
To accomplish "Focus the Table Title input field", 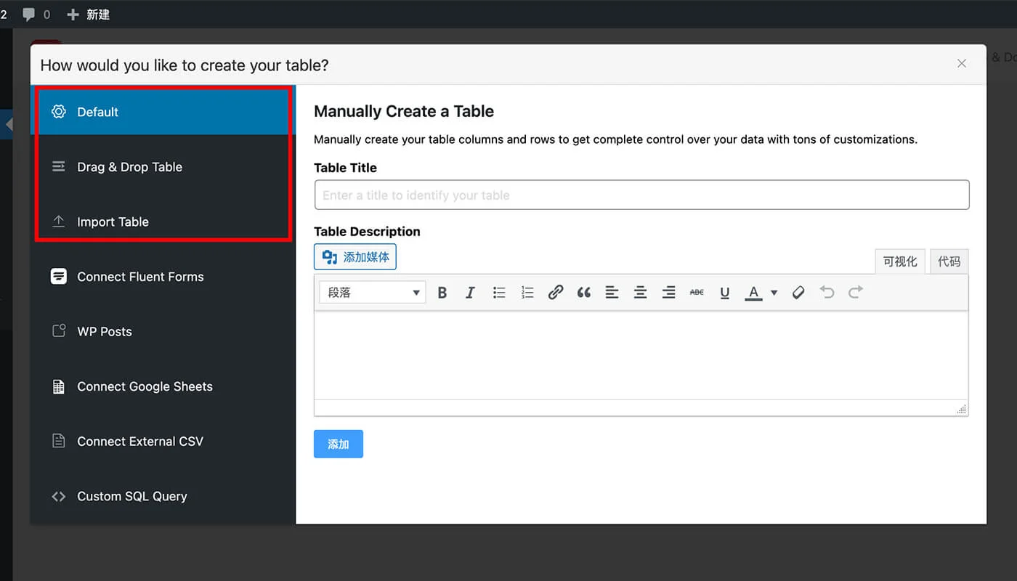I will 641,195.
